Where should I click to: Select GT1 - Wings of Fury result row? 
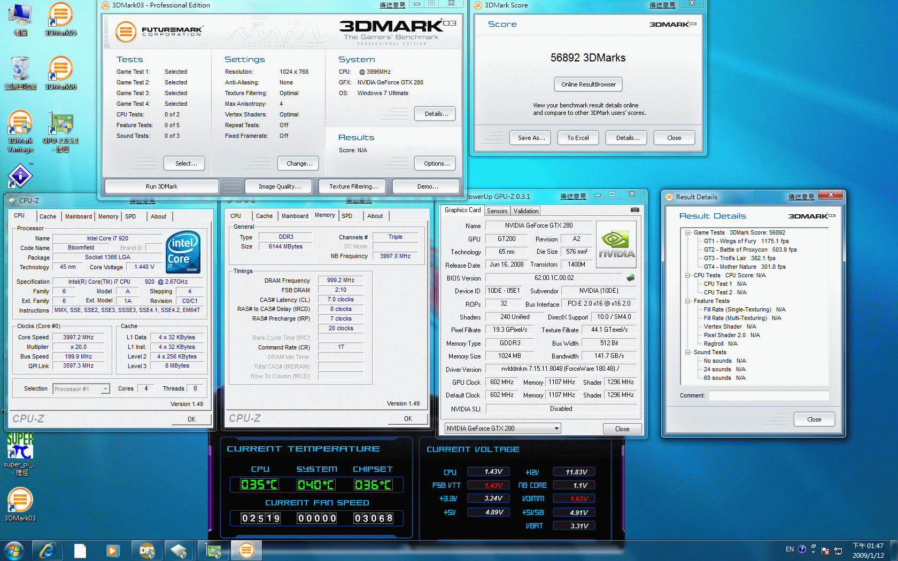(746, 241)
